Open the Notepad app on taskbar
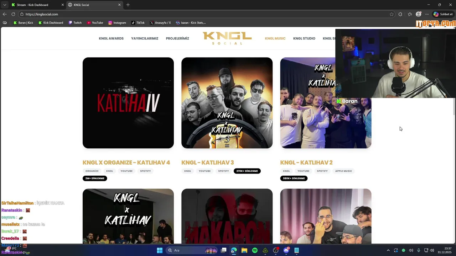 click(297, 250)
